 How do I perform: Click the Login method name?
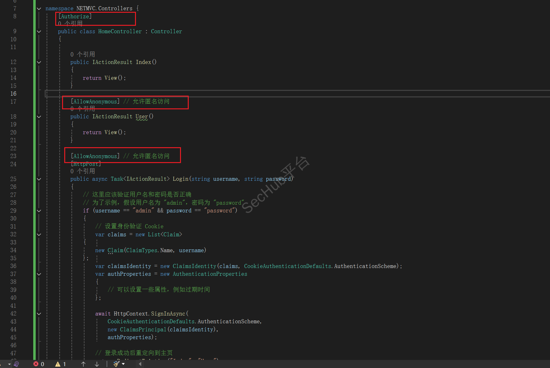point(180,179)
